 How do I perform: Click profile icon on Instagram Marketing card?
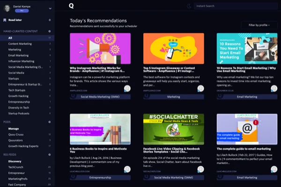tap(127, 88)
